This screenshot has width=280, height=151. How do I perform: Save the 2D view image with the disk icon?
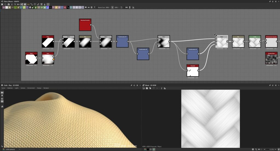(147, 88)
